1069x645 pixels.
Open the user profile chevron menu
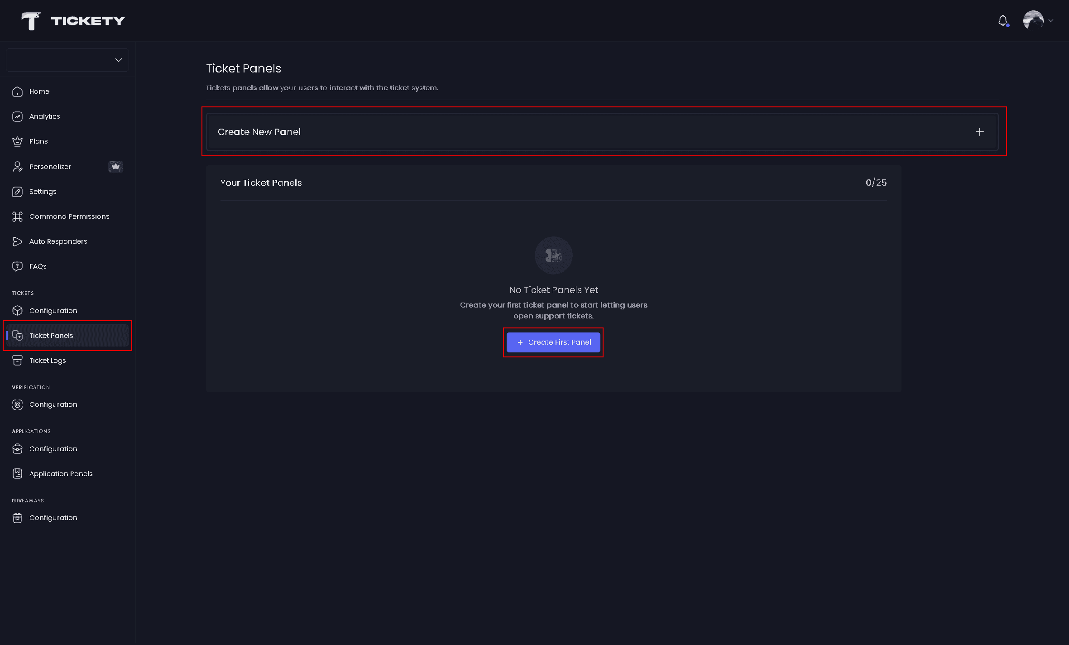(x=1050, y=20)
